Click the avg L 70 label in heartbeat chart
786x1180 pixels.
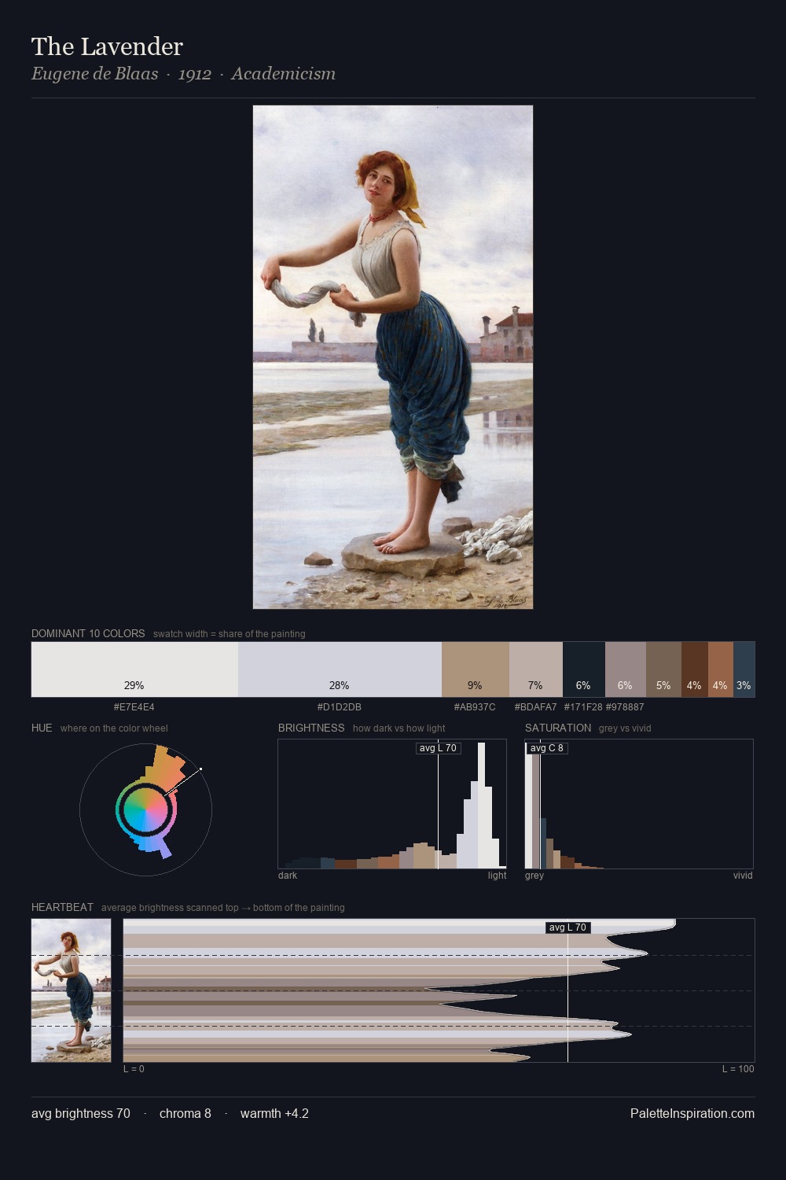click(567, 927)
